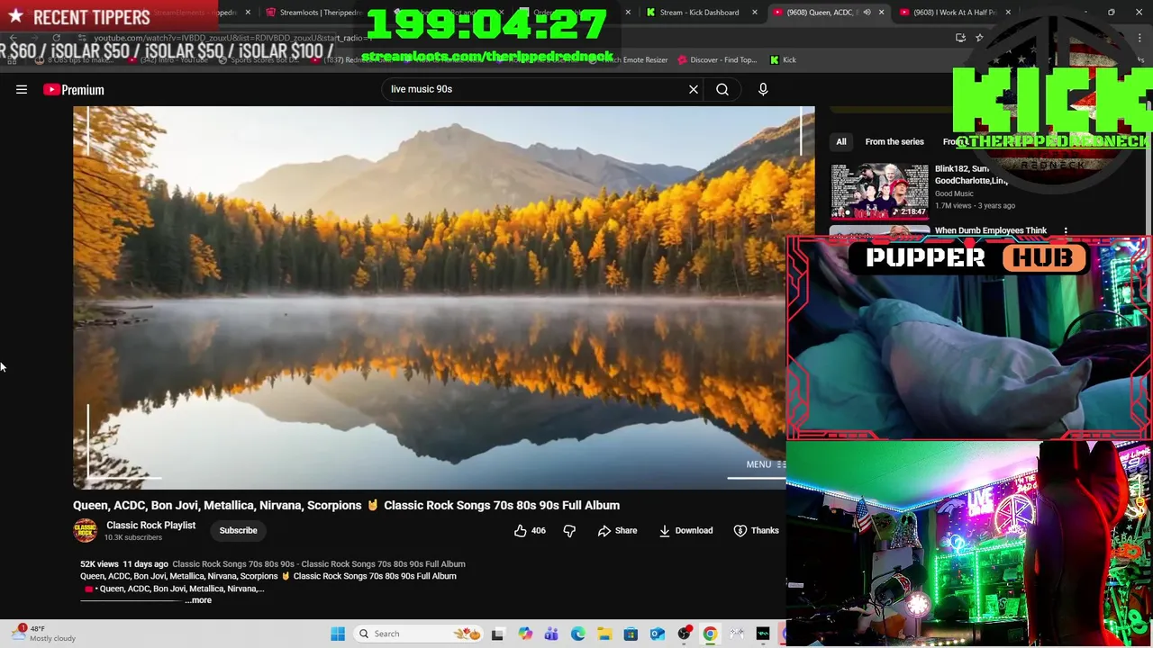Close the Queen, ACDC browser tab
Image resolution: width=1153 pixels, height=648 pixels.
pyautogui.click(x=881, y=13)
